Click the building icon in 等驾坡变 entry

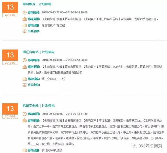tap(25, 19)
